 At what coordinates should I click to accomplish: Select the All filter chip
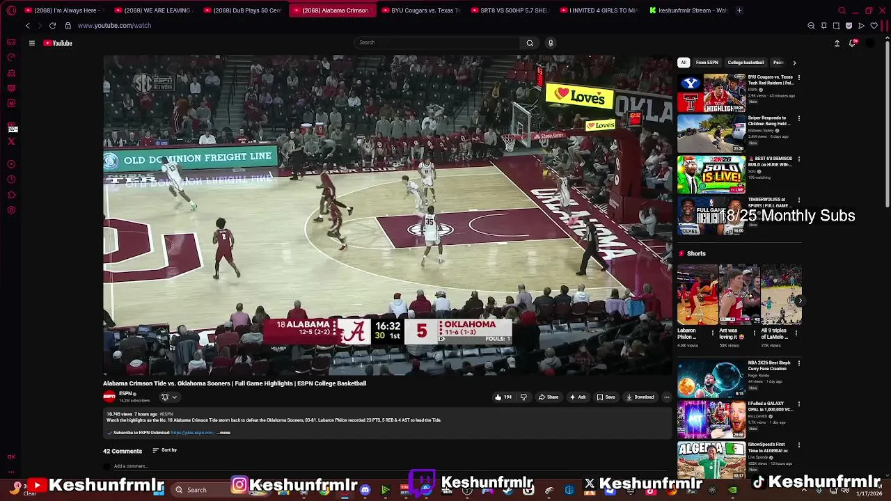[x=684, y=63]
